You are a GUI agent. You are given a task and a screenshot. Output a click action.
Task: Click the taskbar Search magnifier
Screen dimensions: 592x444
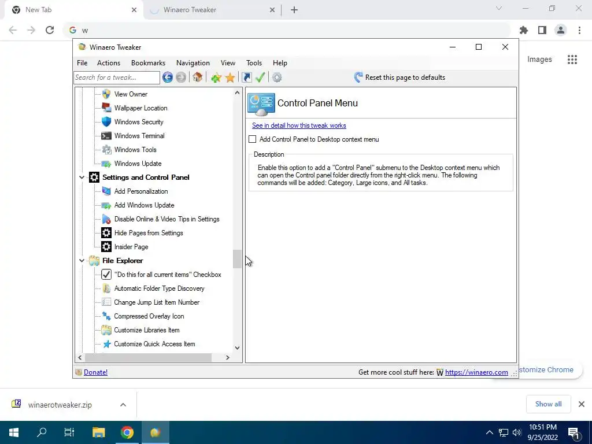(x=42, y=432)
